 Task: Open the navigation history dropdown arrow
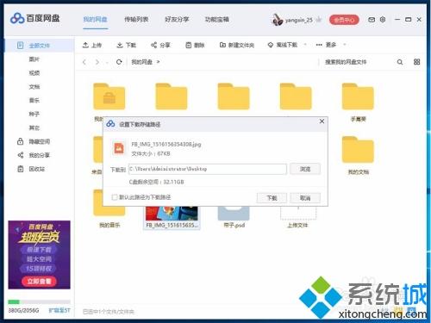coord(107,62)
